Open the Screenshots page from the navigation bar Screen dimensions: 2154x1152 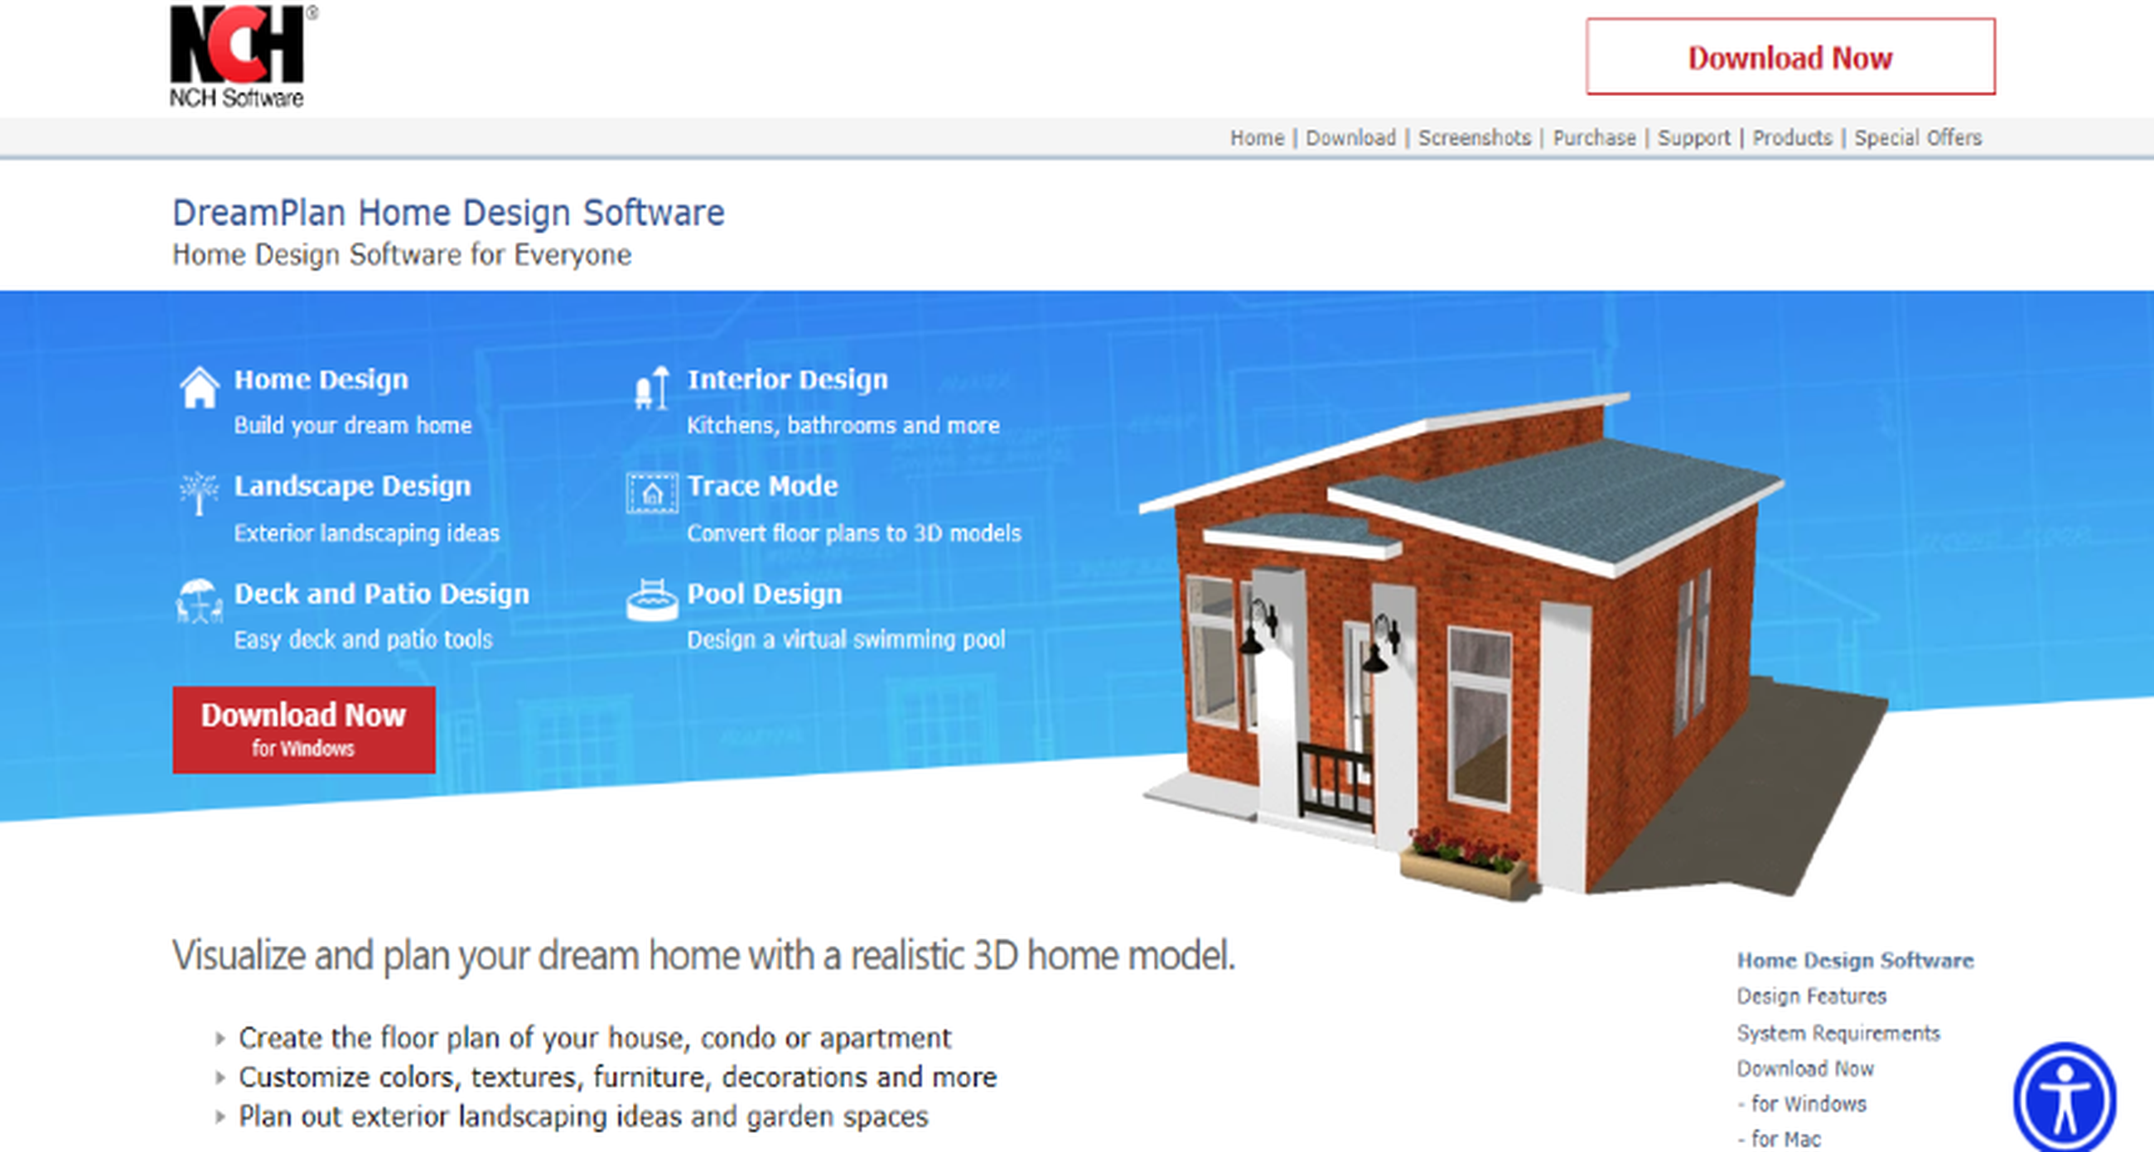coord(1475,137)
